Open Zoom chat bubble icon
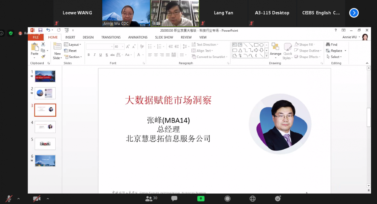 174,198
